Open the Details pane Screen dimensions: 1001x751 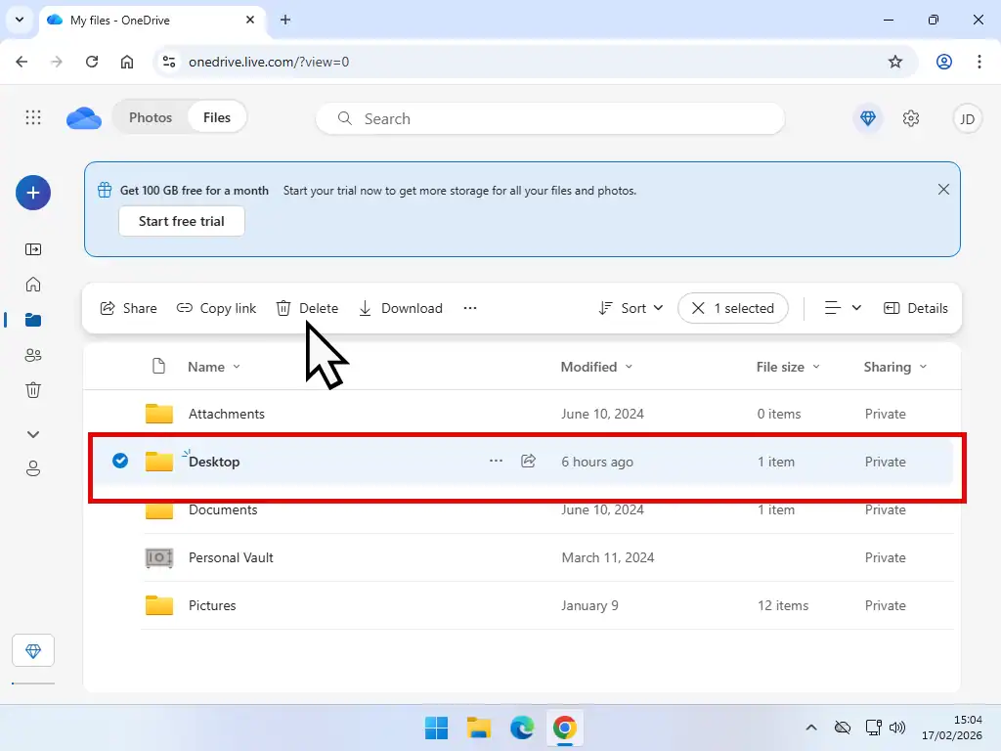916,308
